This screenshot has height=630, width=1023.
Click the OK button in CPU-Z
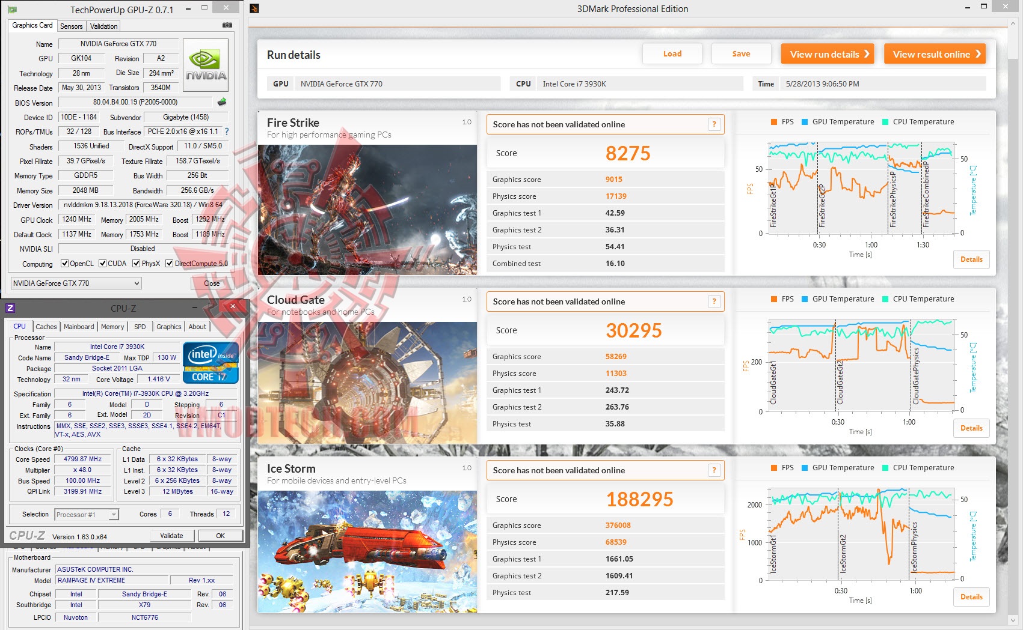(221, 536)
